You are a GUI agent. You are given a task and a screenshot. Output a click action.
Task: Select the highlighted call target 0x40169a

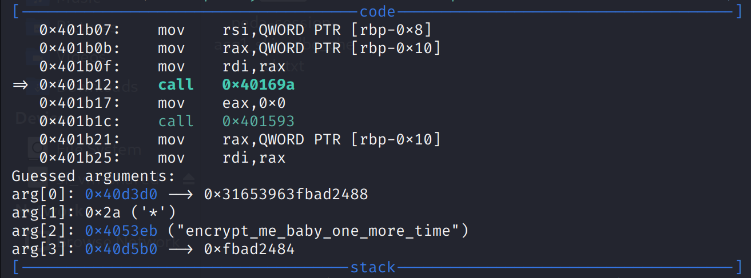coord(258,85)
